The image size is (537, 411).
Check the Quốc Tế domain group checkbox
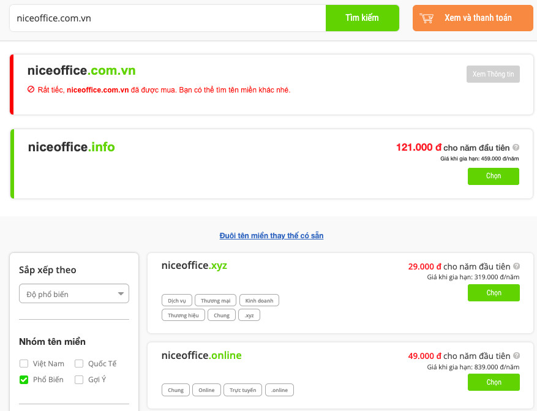point(79,363)
